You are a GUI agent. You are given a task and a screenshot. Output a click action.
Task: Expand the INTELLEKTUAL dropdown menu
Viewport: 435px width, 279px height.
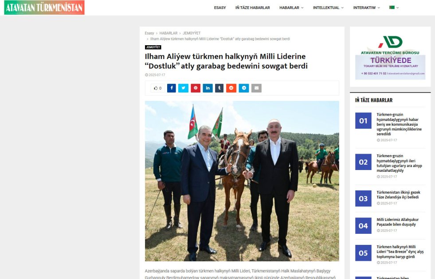click(328, 8)
